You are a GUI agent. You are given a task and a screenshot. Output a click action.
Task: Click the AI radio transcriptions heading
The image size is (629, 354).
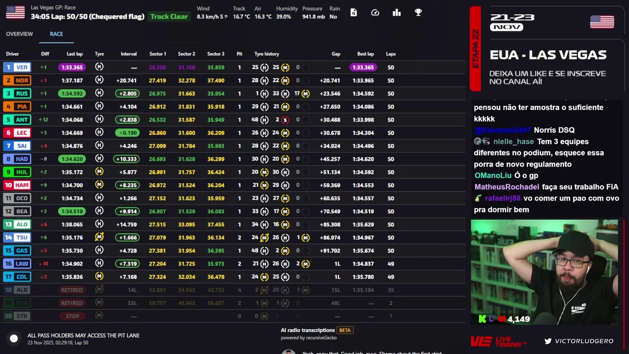click(308, 330)
